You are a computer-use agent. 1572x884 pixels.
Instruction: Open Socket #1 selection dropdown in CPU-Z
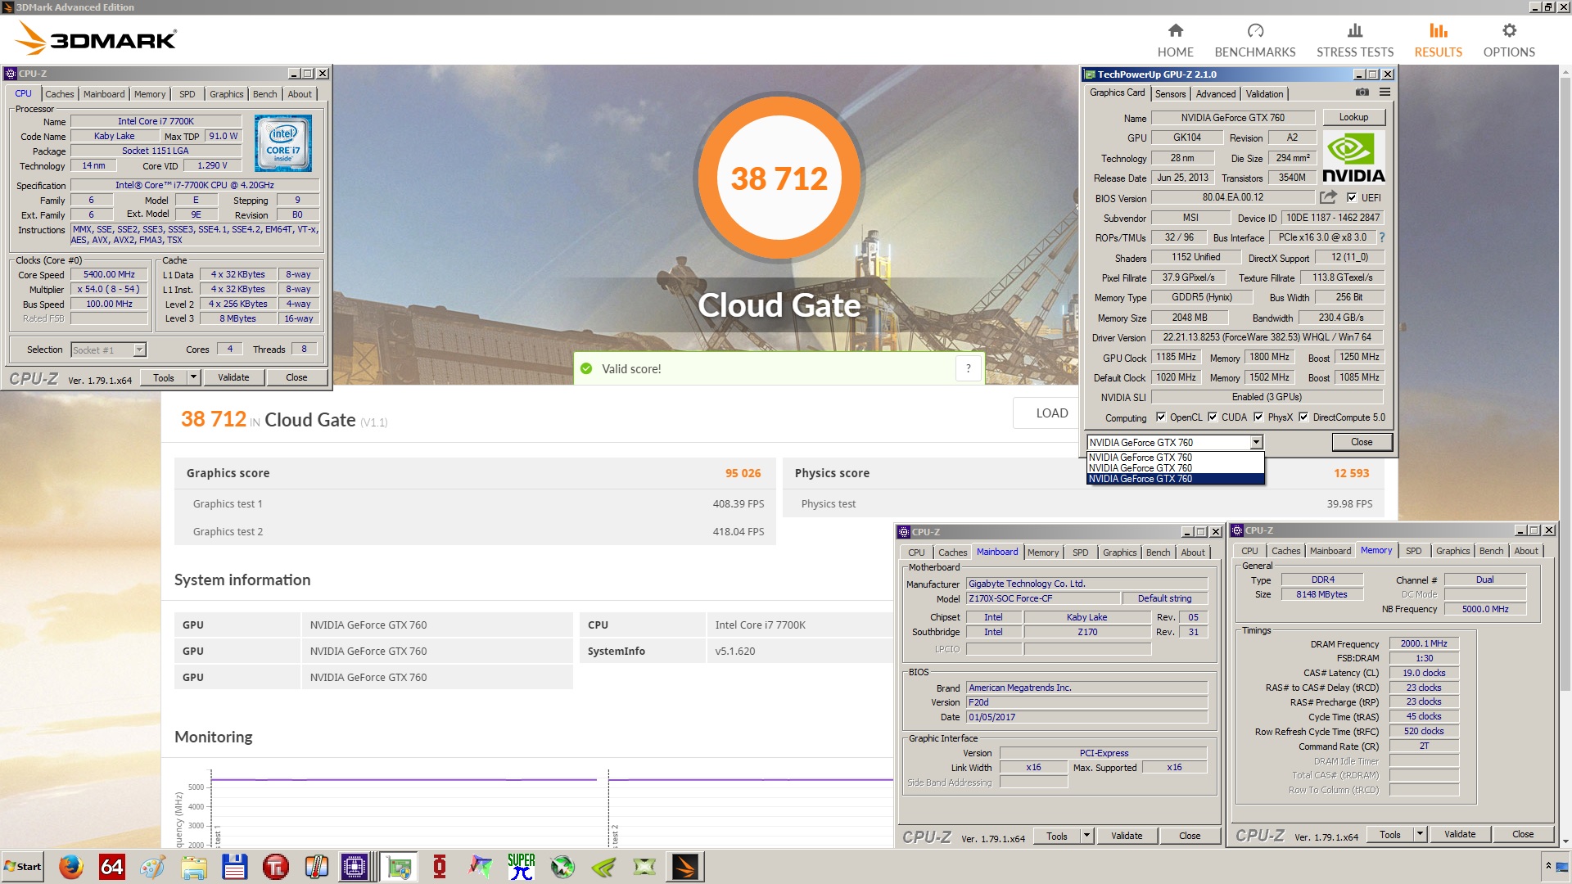pos(139,350)
